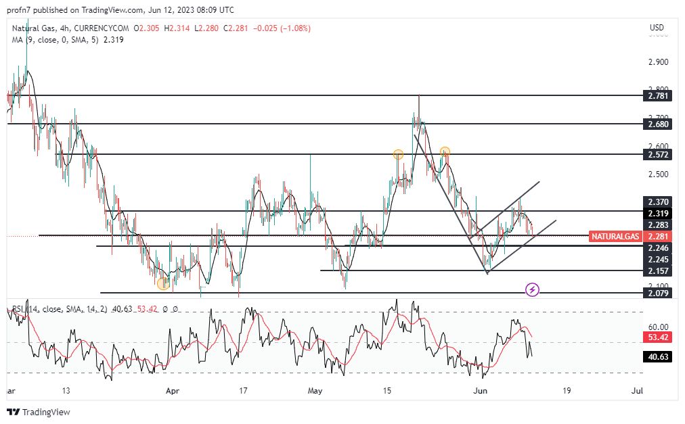Click the 2.900 price axis value
Screen dimensions: 685x424
click(x=659, y=62)
